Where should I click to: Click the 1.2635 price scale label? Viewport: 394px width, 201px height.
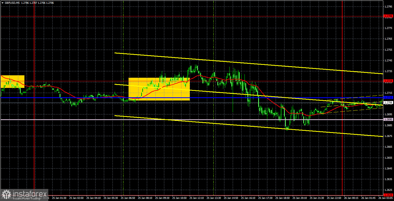(389, 179)
